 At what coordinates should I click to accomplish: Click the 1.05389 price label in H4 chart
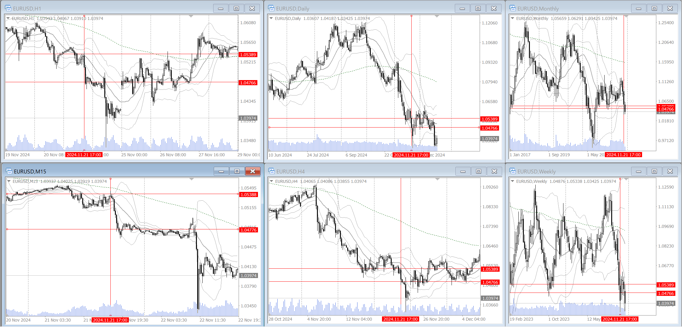click(x=490, y=269)
